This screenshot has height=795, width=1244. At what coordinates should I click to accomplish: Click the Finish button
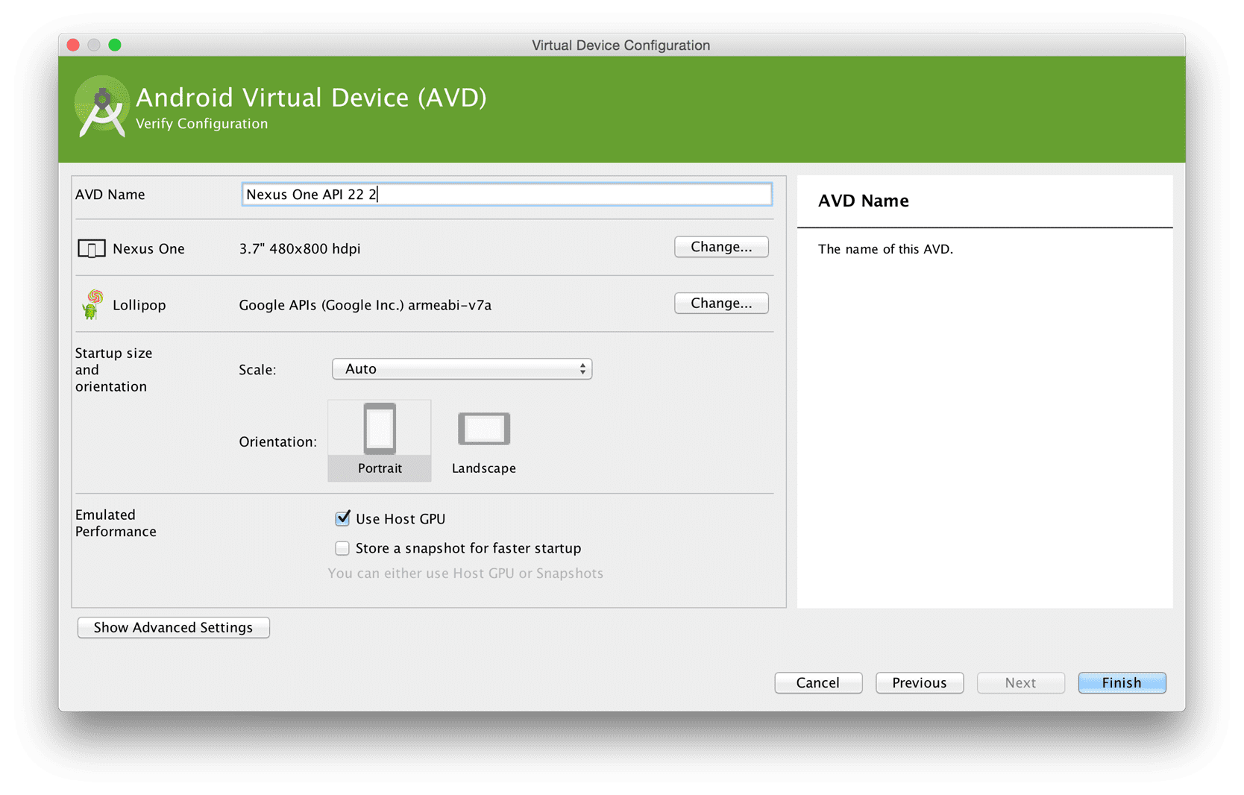pyautogui.click(x=1122, y=682)
